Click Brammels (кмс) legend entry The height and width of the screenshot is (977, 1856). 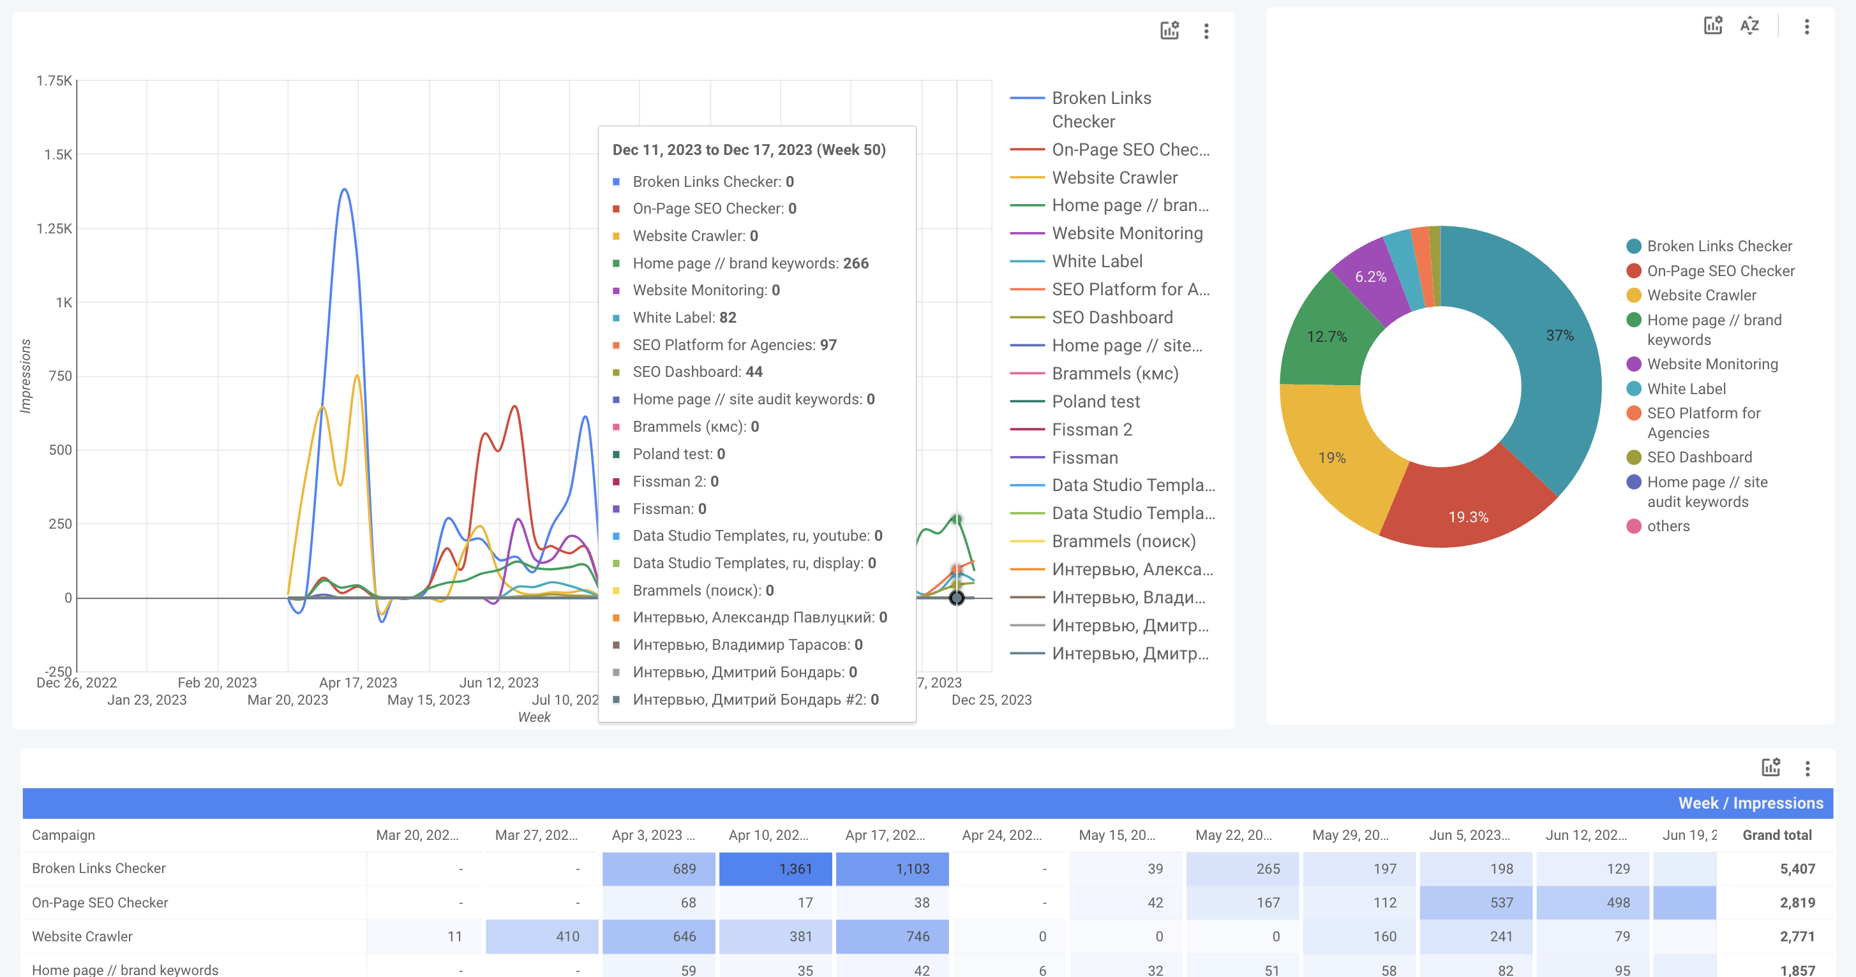(1095, 374)
